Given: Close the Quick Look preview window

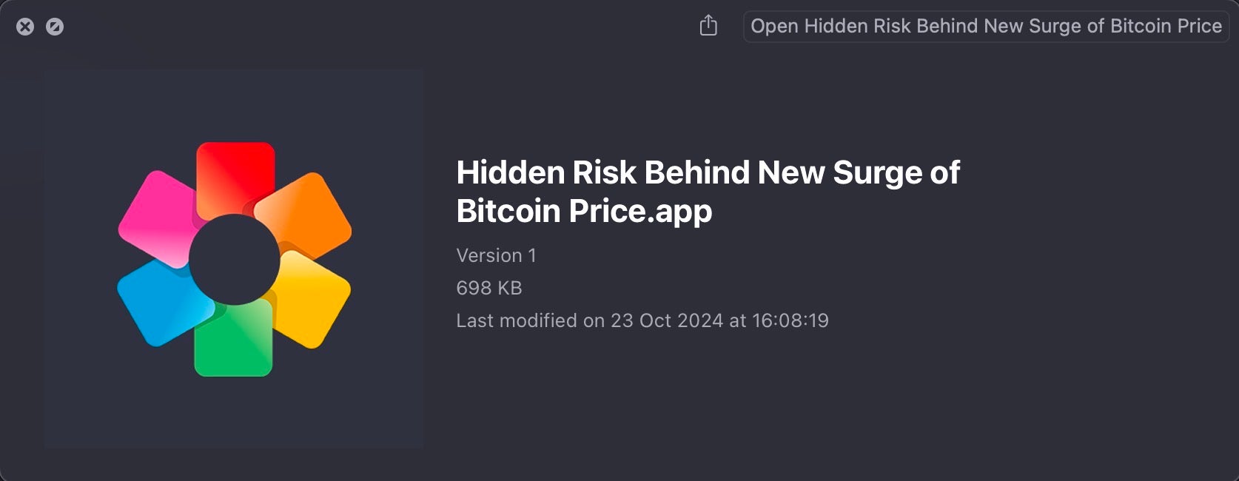Looking at the screenshot, I should point(25,27).
